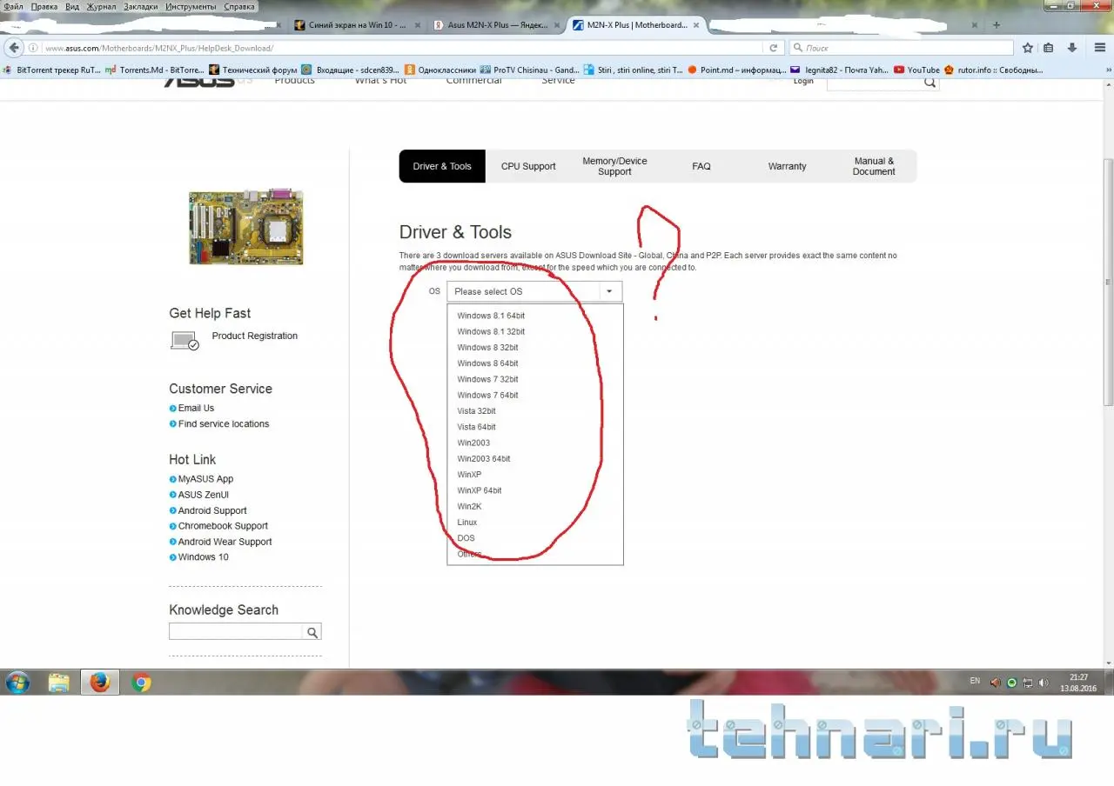Choose 'Windows 8.1 64bit' from the OS list
This screenshot has height=786, width=1114.
[x=491, y=316]
